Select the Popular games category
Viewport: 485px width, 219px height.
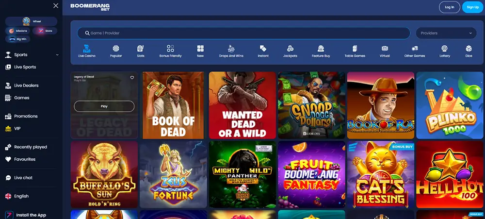[116, 51]
